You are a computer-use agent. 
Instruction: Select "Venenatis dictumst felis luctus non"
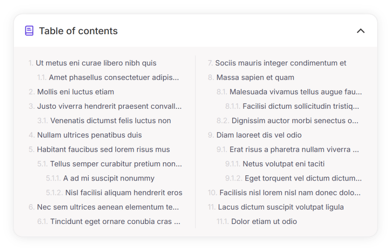[x=110, y=121]
